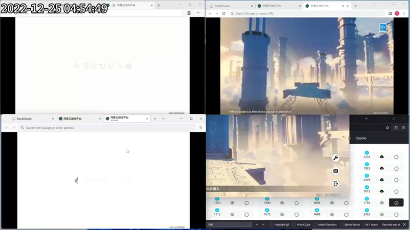Viewport: 410px width, 230px height.
Task: Click the calendar icon on the game overlay
Action: coord(336,171)
